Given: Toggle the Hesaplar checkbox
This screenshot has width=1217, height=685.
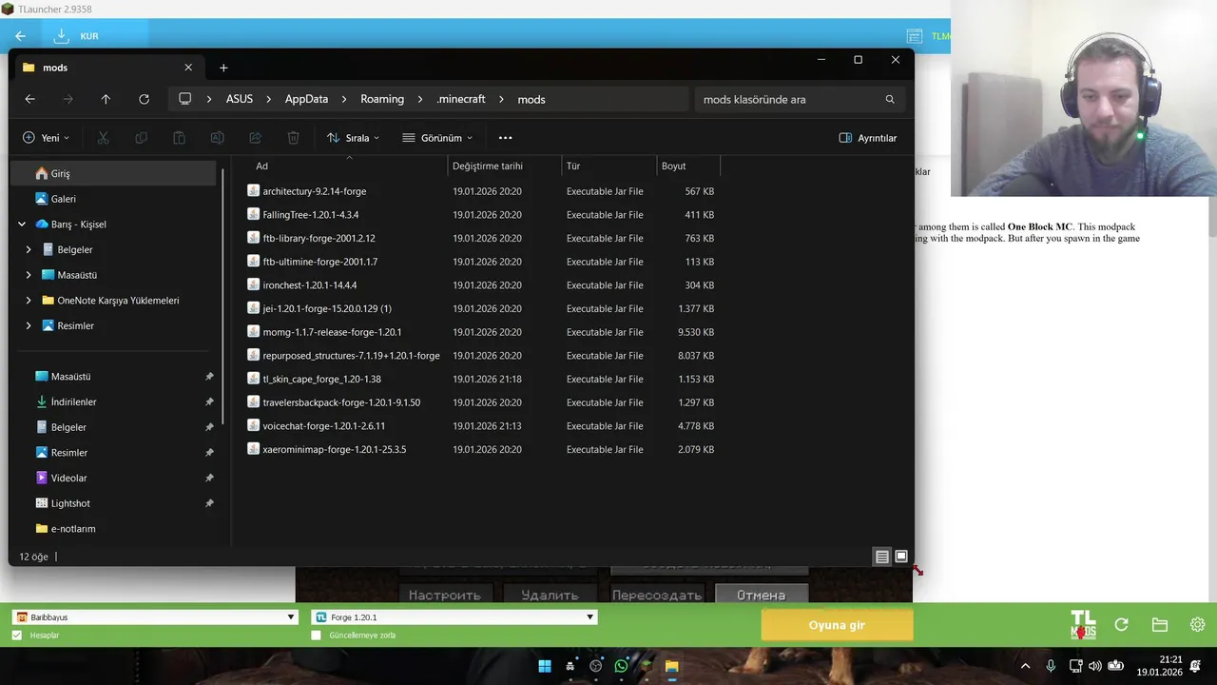Looking at the screenshot, I should pyautogui.click(x=17, y=635).
